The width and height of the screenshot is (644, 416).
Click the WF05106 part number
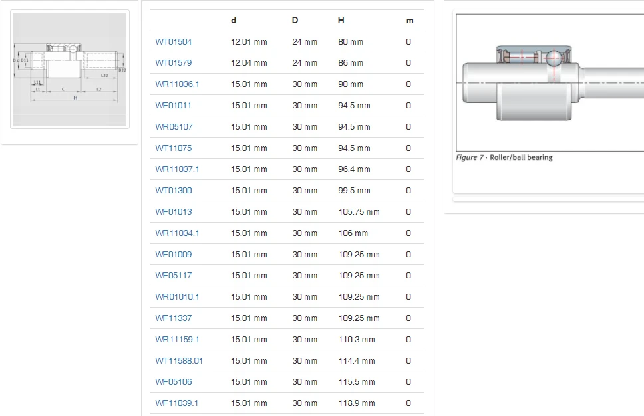click(173, 382)
